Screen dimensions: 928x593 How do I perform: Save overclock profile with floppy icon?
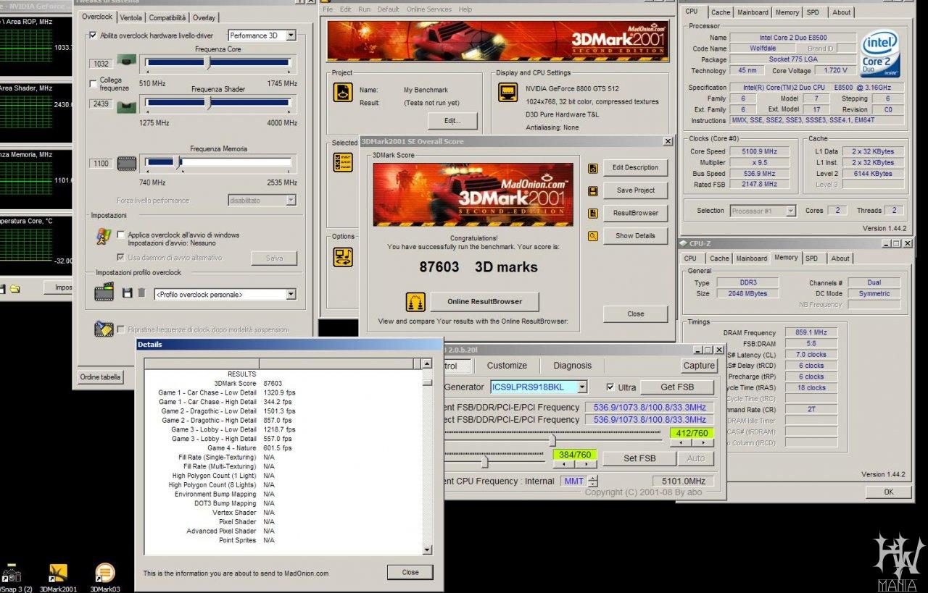click(128, 293)
